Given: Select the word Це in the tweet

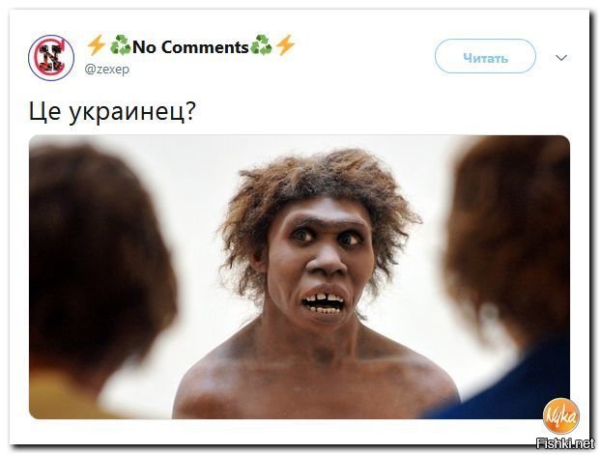Looking at the screenshot, I should pyautogui.click(x=44, y=112).
